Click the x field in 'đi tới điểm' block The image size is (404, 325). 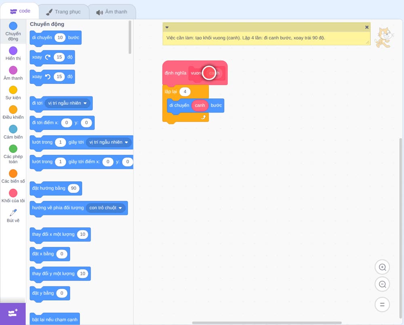tap(67, 123)
